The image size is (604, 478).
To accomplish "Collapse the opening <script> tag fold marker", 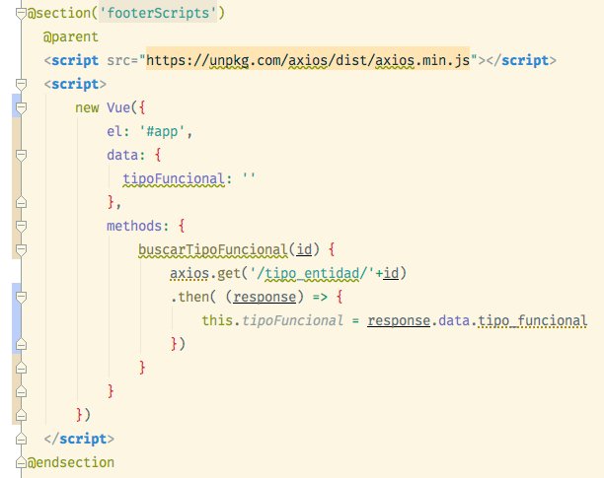I will pyautogui.click(x=21, y=84).
